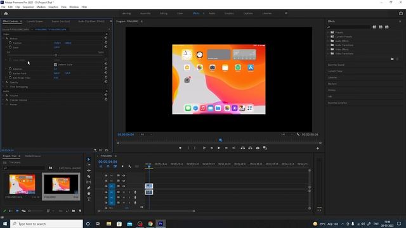The height and width of the screenshot is (228, 406).
Task: Reset the Position parameter
Action: click(x=106, y=42)
